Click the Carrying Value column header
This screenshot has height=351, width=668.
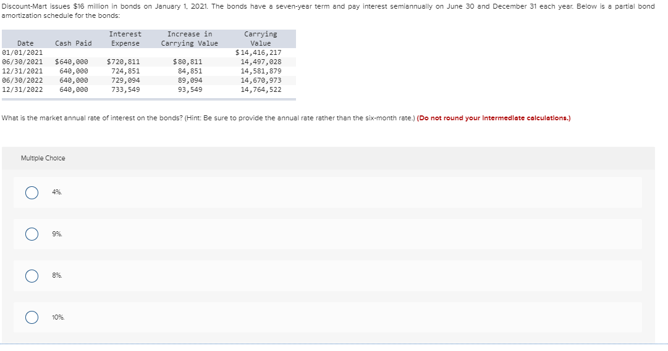[261, 39]
